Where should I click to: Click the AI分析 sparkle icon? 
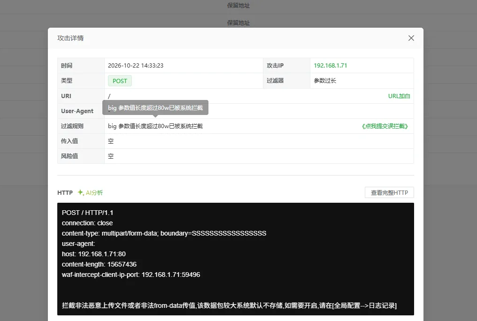coord(81,192)
